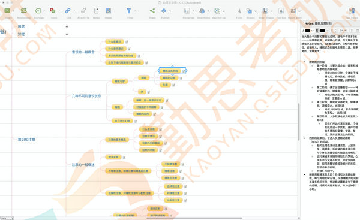Open note icon beside selected 睡眠及其阶段 topic
Screen dimensions: 360x220
pos(184,71)
